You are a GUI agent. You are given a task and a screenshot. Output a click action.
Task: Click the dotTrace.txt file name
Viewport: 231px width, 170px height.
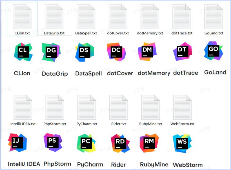tap(182, 33)
